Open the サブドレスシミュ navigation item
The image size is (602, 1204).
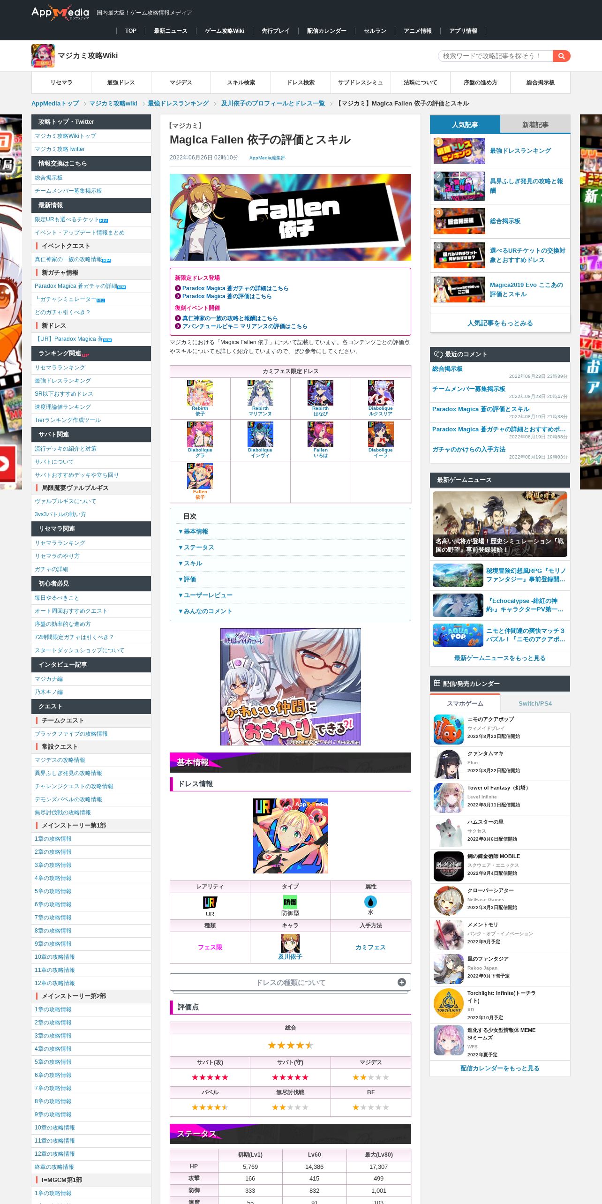361,83
